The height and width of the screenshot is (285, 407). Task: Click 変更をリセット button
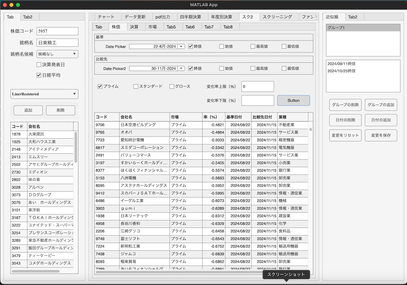345,135
